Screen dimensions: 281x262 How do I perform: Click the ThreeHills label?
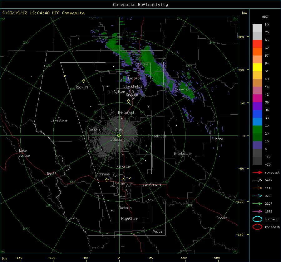pos(157,136)
